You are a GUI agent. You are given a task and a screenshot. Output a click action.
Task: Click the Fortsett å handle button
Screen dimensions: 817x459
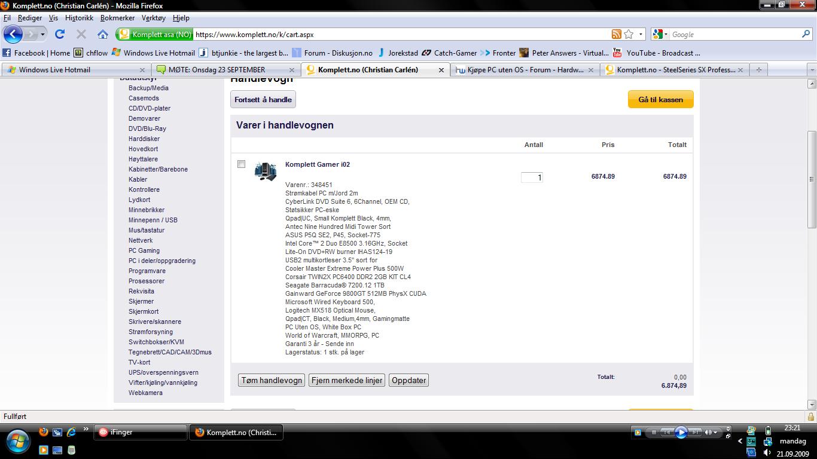coord(263,99)
